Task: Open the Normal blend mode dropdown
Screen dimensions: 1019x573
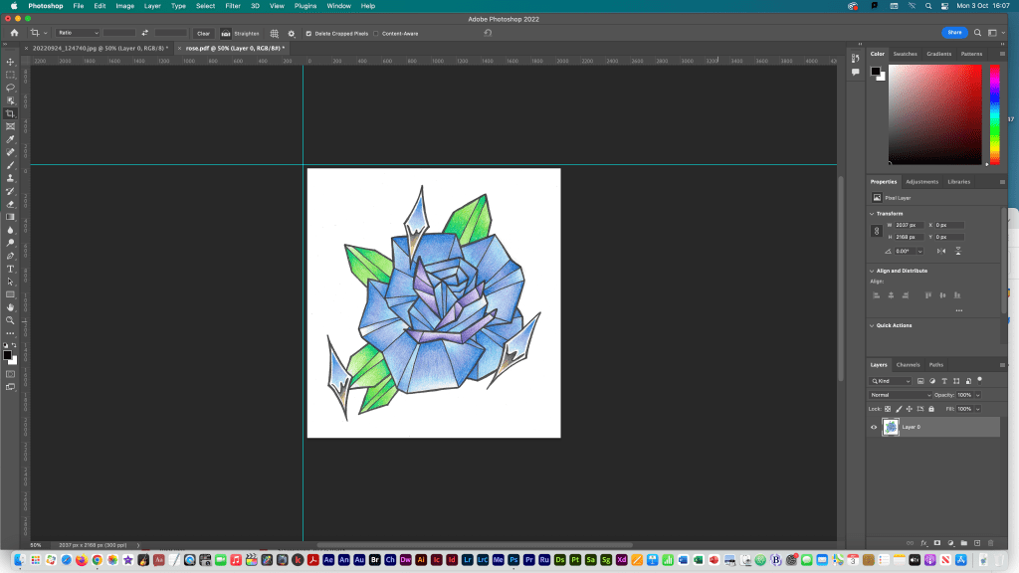Action: click(x=900, y=395)
